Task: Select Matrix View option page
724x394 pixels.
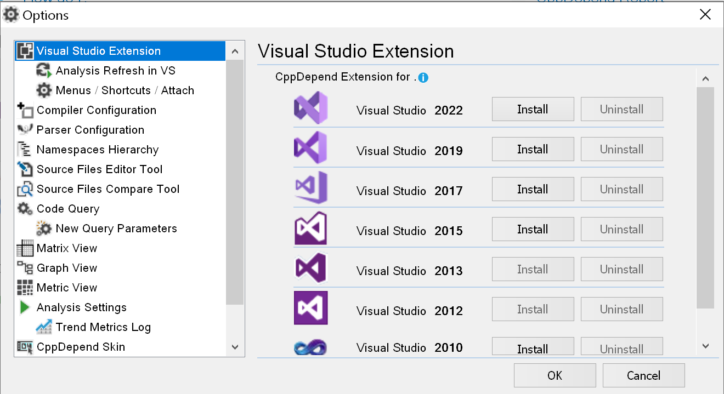Action: (x=67, y=248)
